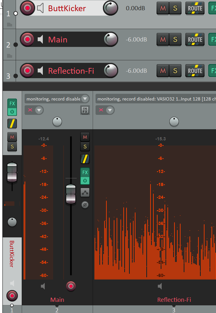Solo Main in mixer strip
216x313 pixels.
pos(85,147)
